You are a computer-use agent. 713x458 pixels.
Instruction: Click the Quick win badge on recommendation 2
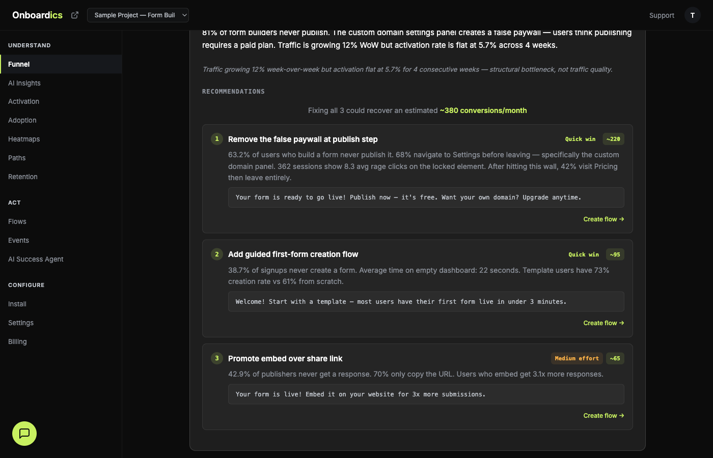point(584,254)
